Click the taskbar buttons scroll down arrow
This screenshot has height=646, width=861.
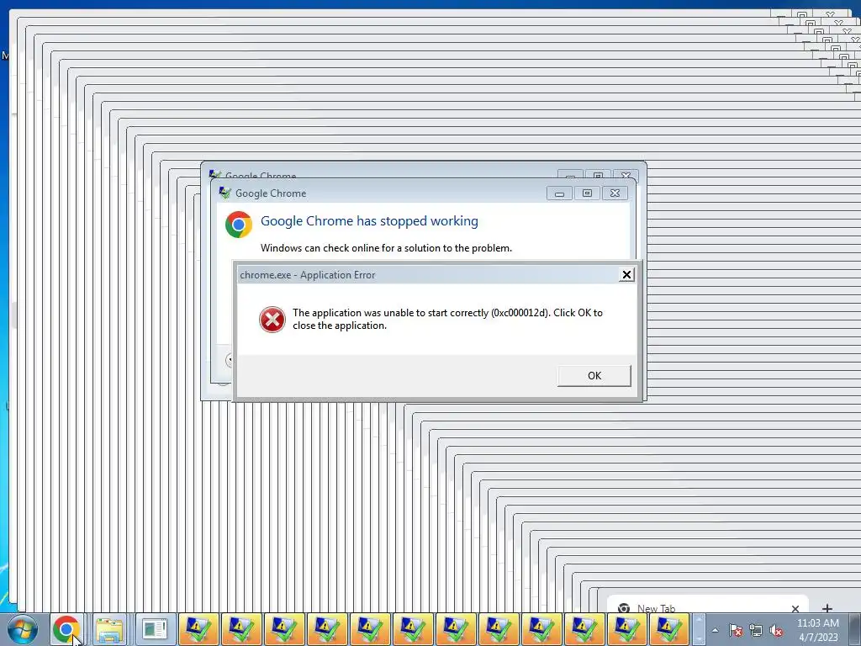(x=699, y=638)
